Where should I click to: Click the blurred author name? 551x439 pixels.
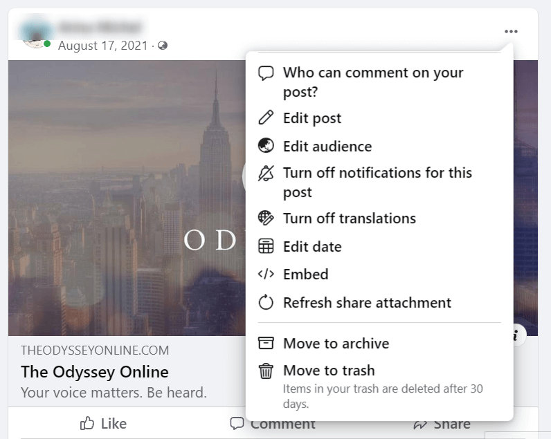click(100, 27)
